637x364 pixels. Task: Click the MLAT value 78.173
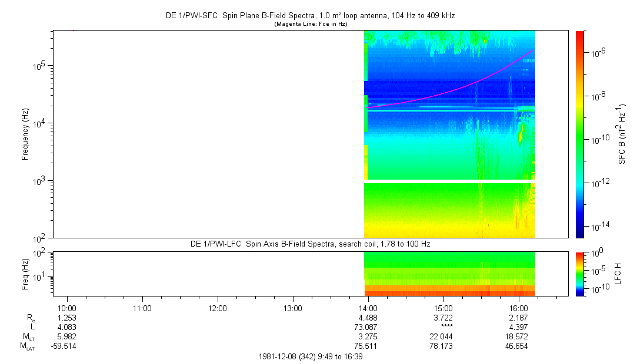point(443,346)
